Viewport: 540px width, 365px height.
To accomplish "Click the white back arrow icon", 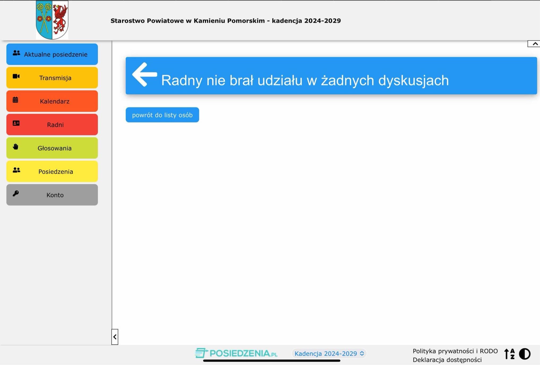I will coord(144,74).
